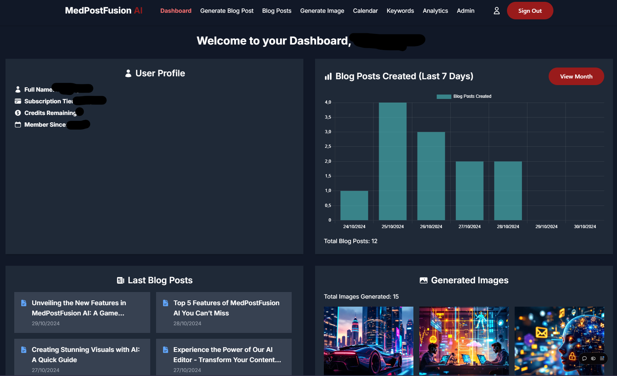The height and width of the screenshot is (376, 617).
Task: Click the 25/10/2024 chart bar
Action: tap(393, 161)
